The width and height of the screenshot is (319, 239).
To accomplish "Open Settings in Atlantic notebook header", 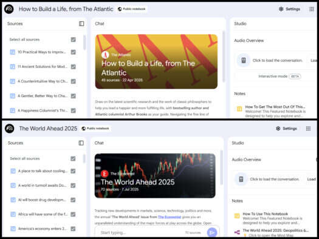I will tap(289, 9).
